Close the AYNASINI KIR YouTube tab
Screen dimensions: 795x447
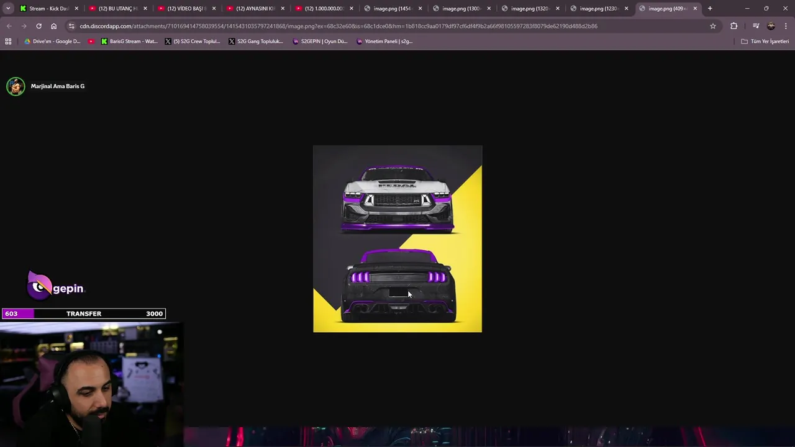pos(283,9)
